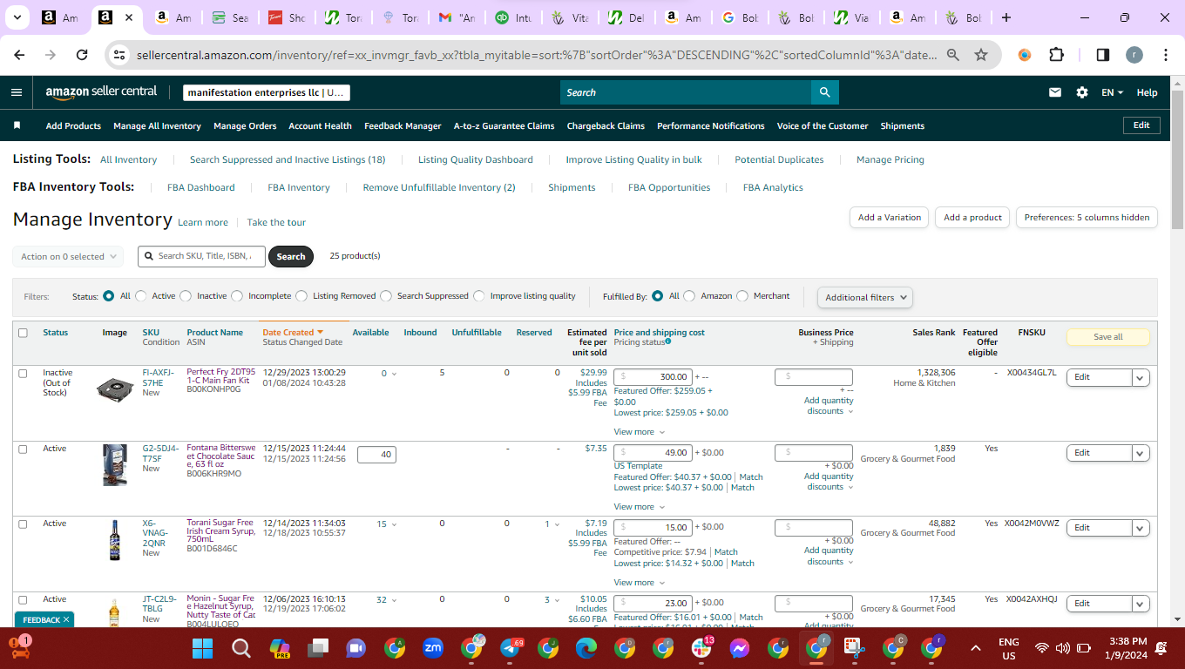Open Zoom app from taskbar
Image resolution: width=1185 pixels, height=669 pixels.
(433, 647)
